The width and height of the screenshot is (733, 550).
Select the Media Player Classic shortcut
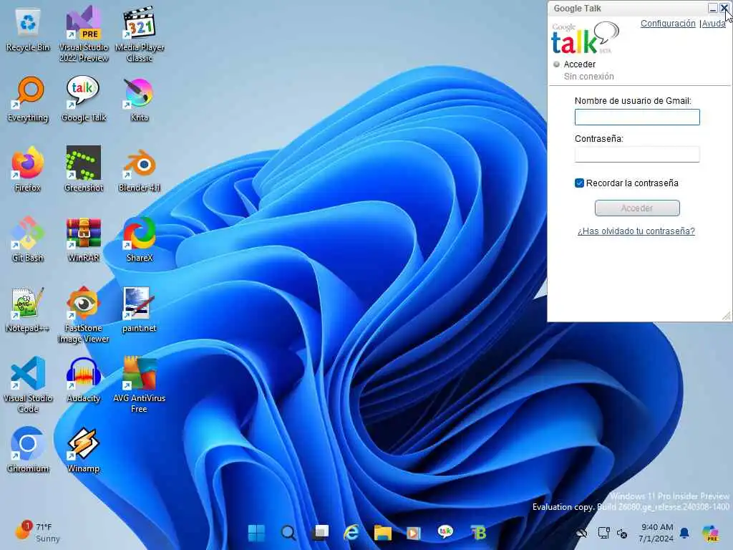click(140, 34)
